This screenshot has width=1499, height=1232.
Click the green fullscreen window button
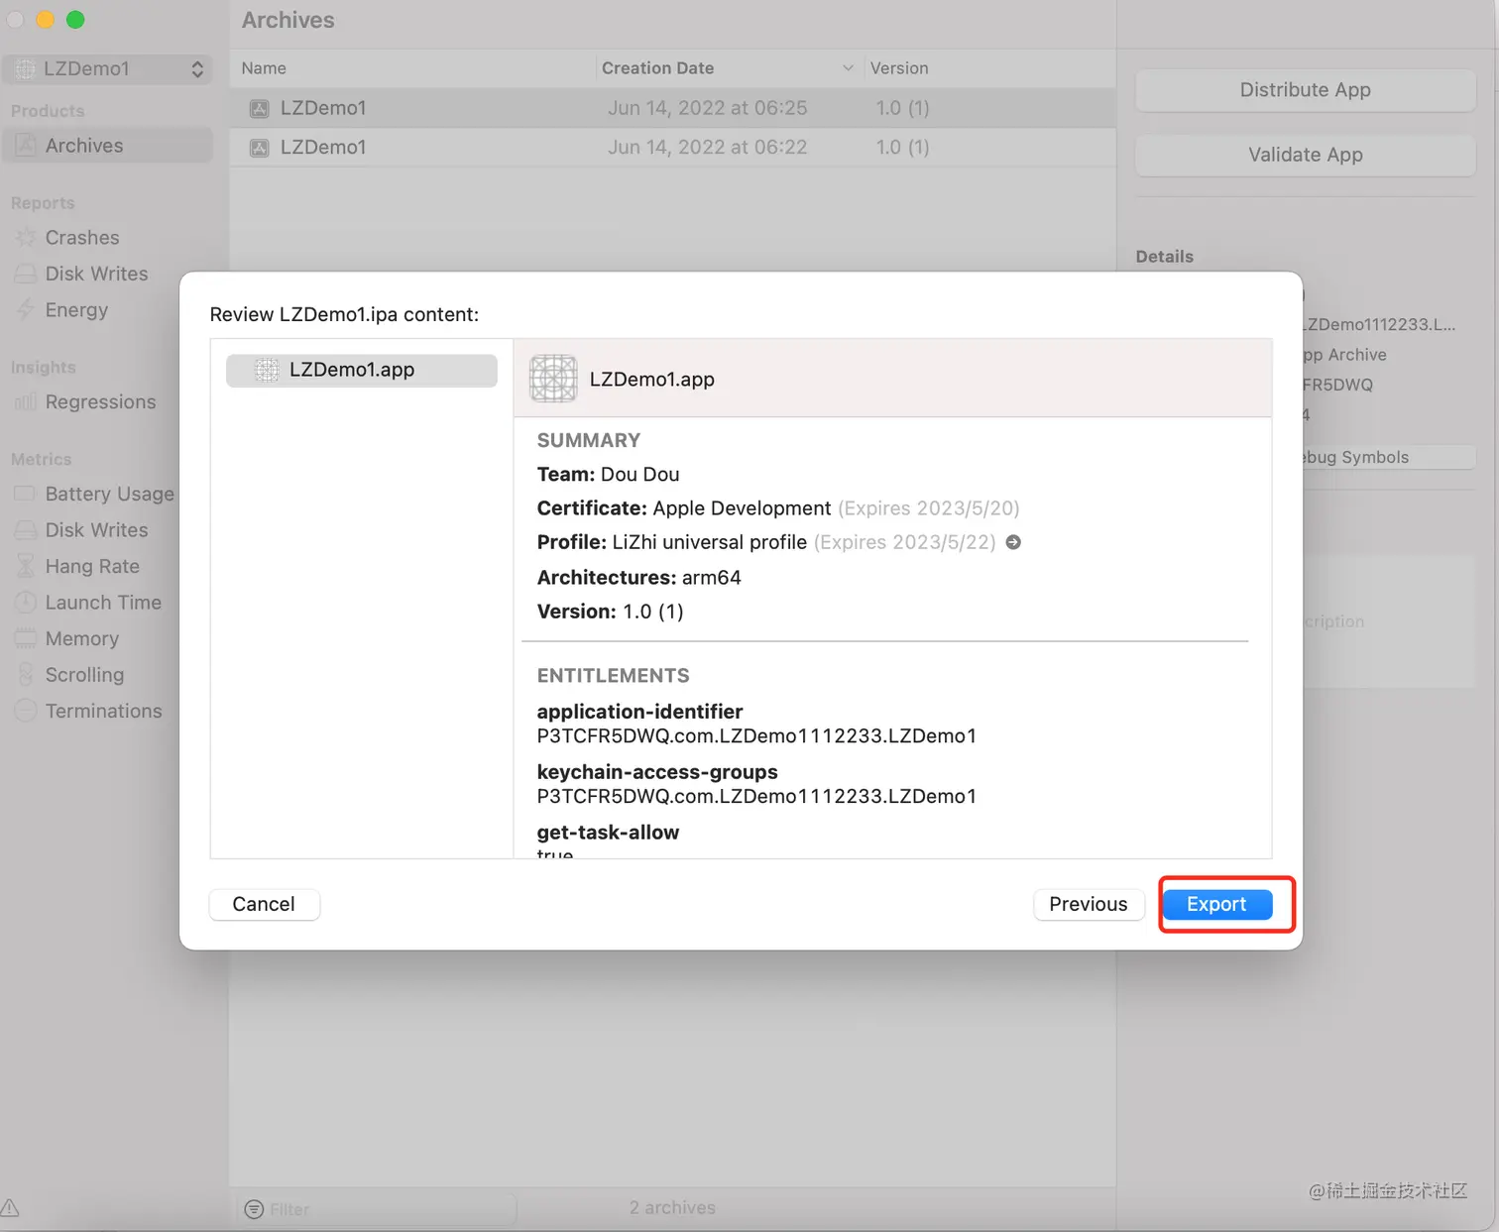coord(75,20)
